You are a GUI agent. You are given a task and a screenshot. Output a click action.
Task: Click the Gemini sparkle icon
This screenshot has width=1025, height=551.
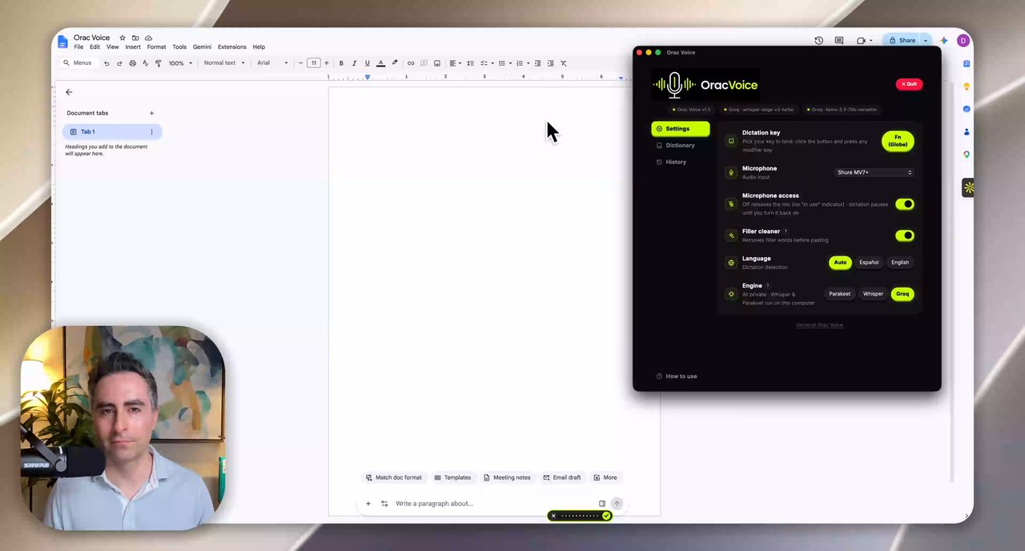pyautogui.click(x=944, y=40)
